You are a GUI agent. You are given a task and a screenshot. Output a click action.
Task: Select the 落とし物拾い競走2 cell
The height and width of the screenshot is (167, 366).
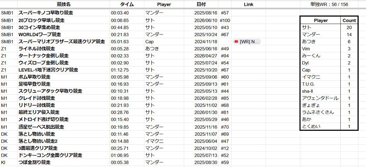[x=64, y=141]
